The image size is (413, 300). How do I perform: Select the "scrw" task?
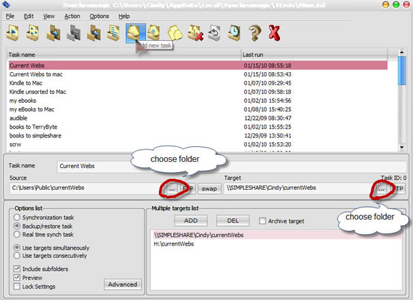tap(198, 144)
